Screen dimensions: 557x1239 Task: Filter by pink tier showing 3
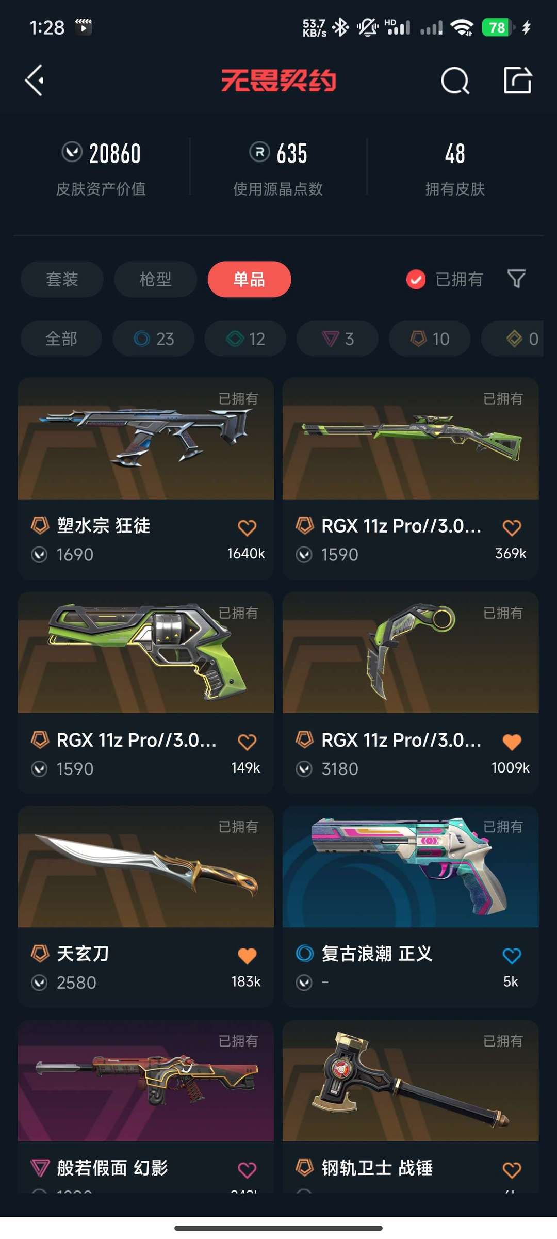tap(337, 339)
